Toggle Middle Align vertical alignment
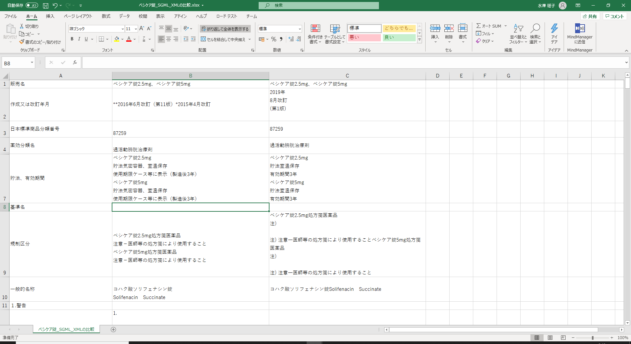This screenshot has height=344, width=631. [x=168, y=29]
